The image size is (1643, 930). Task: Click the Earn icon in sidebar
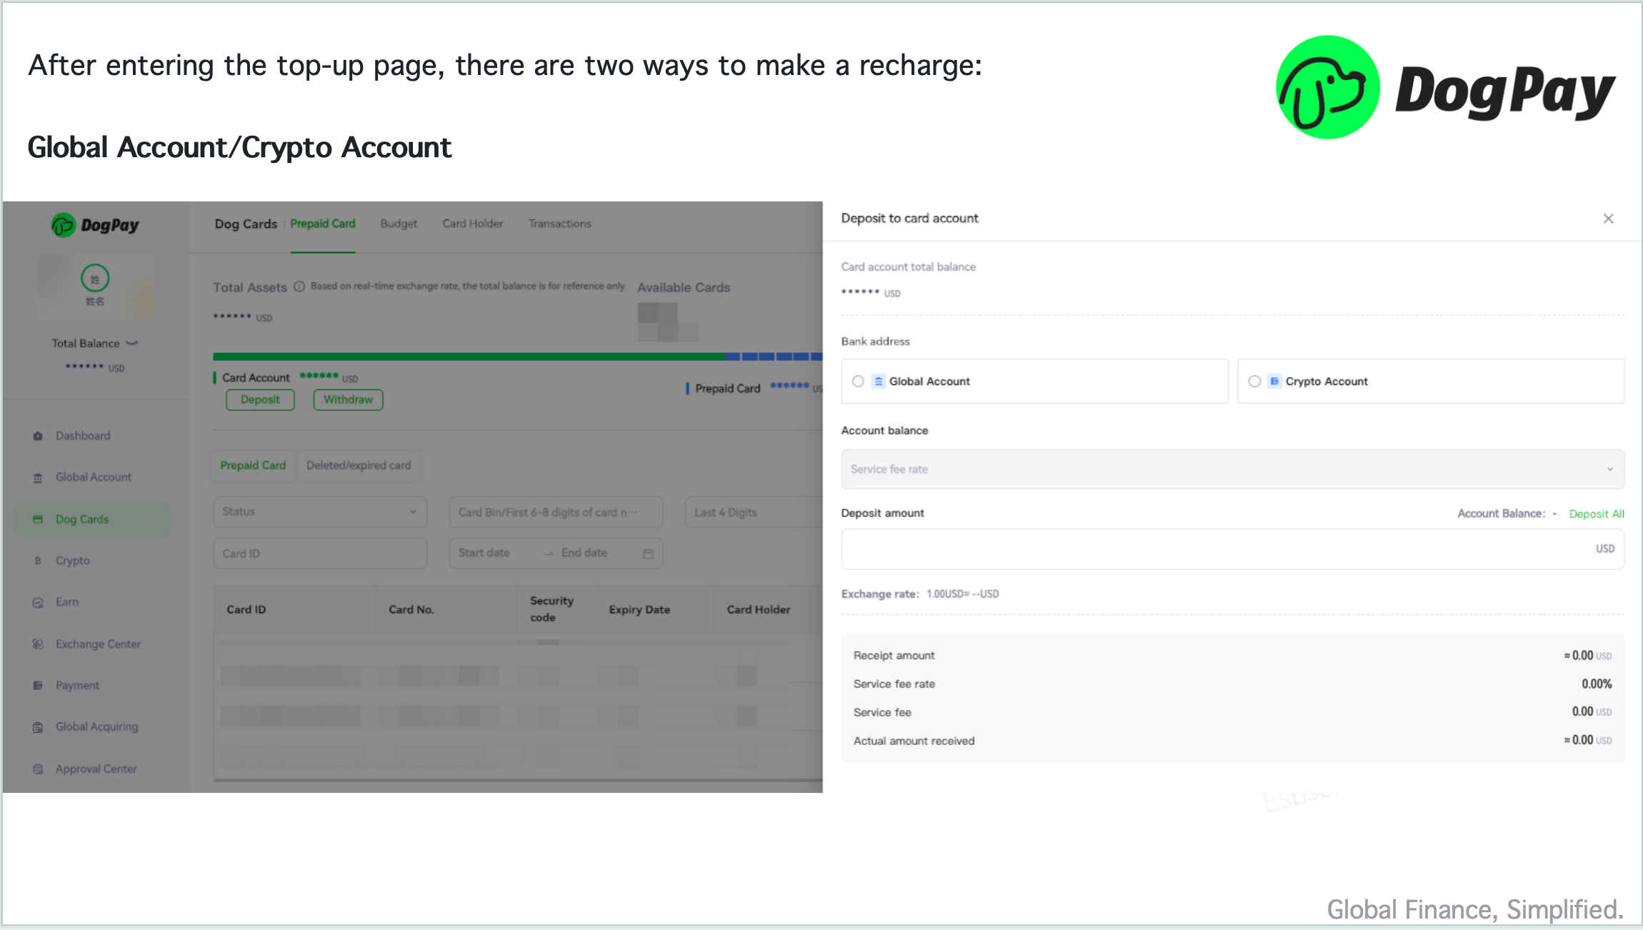(38, 602)
